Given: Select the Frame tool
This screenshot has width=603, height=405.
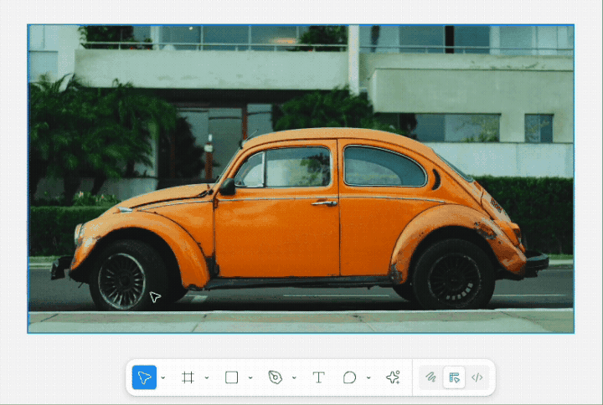Looking at the screenshot, I should 188,377.
